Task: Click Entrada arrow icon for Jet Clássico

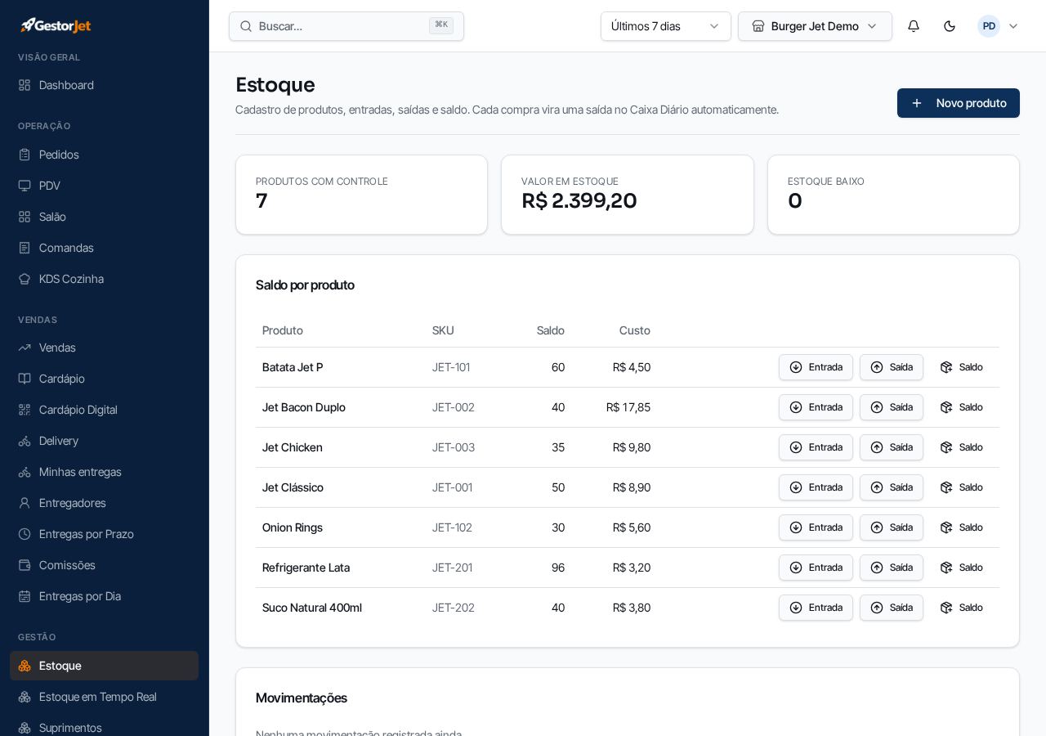Action: point(796,487)
